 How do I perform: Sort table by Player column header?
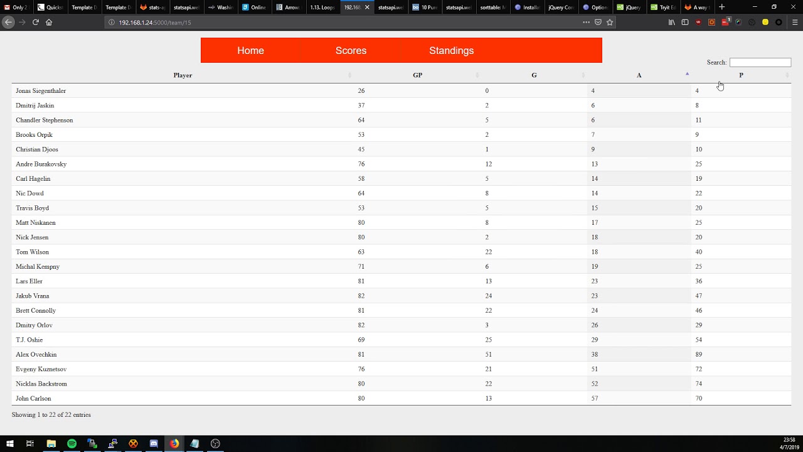pyautogui.click(x=183, y=75)
